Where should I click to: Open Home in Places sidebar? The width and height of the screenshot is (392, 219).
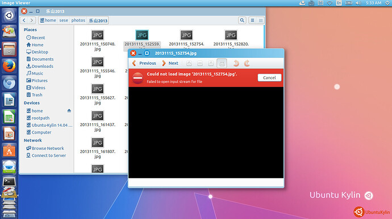(35, 45)
